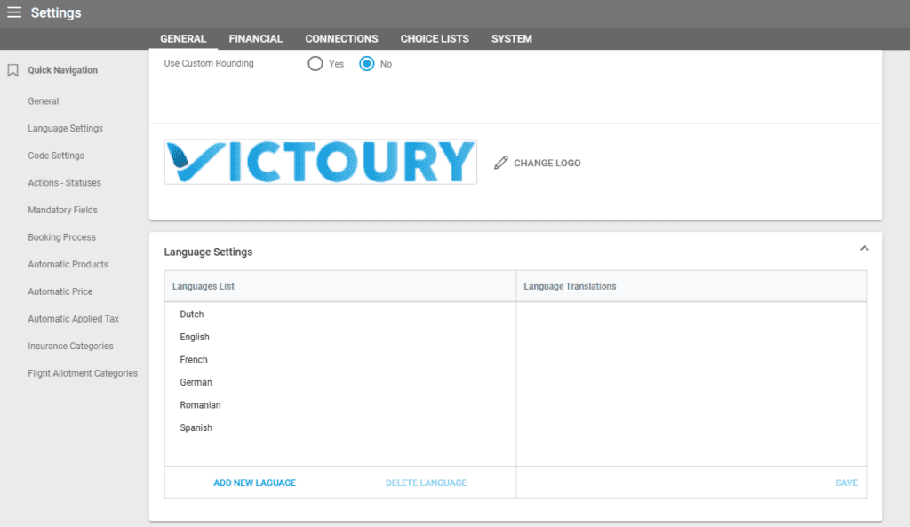Viewport: 910px width, 527px height.
Task: Click the Delete Language button
Action: pos(426,483)
